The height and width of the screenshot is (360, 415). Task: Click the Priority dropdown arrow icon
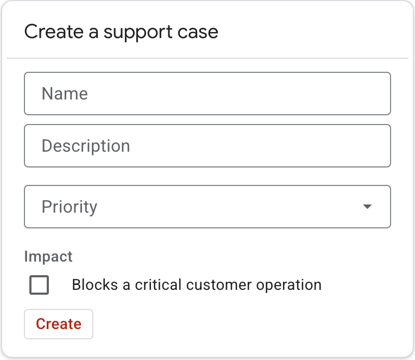coord(367,207)
